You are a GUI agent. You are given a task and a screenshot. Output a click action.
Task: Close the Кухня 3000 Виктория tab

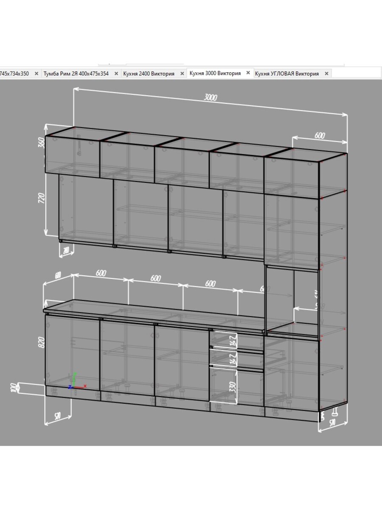[248, 73]
